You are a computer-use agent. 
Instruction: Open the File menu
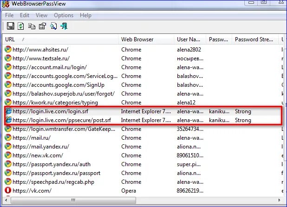coord(9,15)
